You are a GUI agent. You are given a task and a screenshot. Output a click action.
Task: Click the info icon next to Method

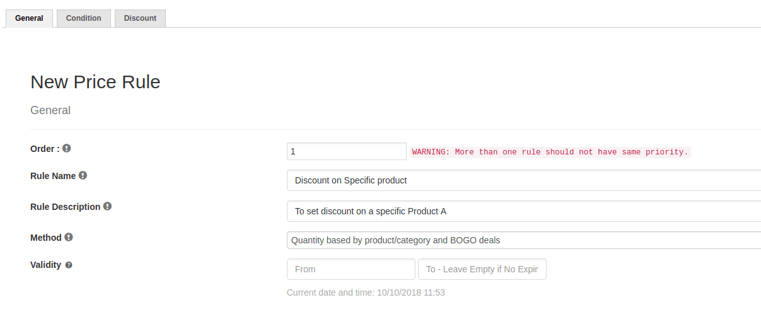coord(69,238)
